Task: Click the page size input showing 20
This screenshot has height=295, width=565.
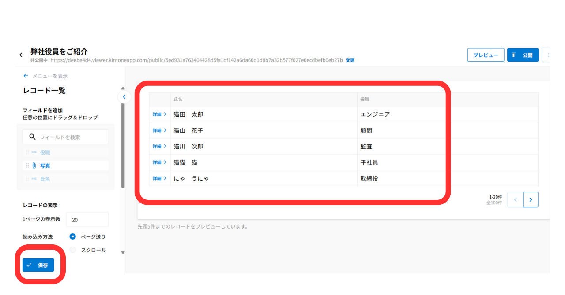Action: (x=87, y=219)
